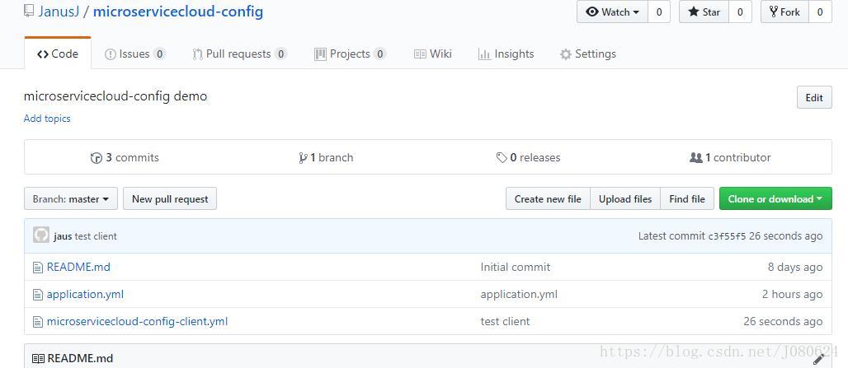The image size is (848, 368).
Task: Click the New pull request button
Action: point(170,198)
